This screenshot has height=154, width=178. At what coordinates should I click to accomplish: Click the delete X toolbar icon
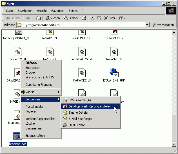[x=106, y=18]
